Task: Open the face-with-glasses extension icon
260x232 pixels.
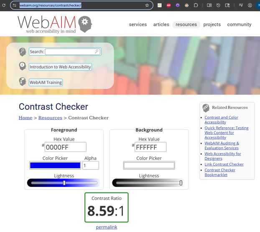Action: click(187, 5)
